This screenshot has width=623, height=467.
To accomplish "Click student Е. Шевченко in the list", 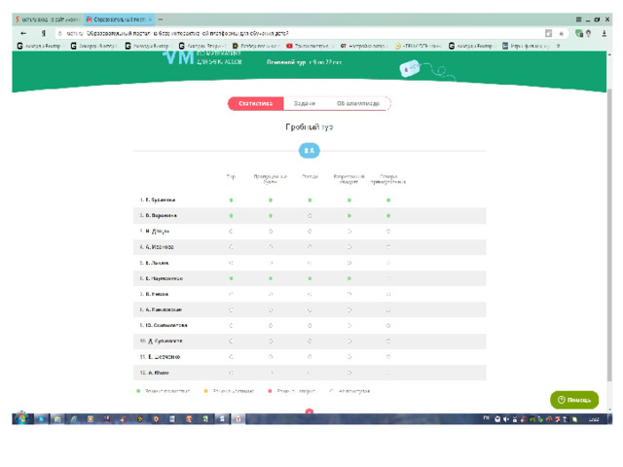I will coord(160,357).
